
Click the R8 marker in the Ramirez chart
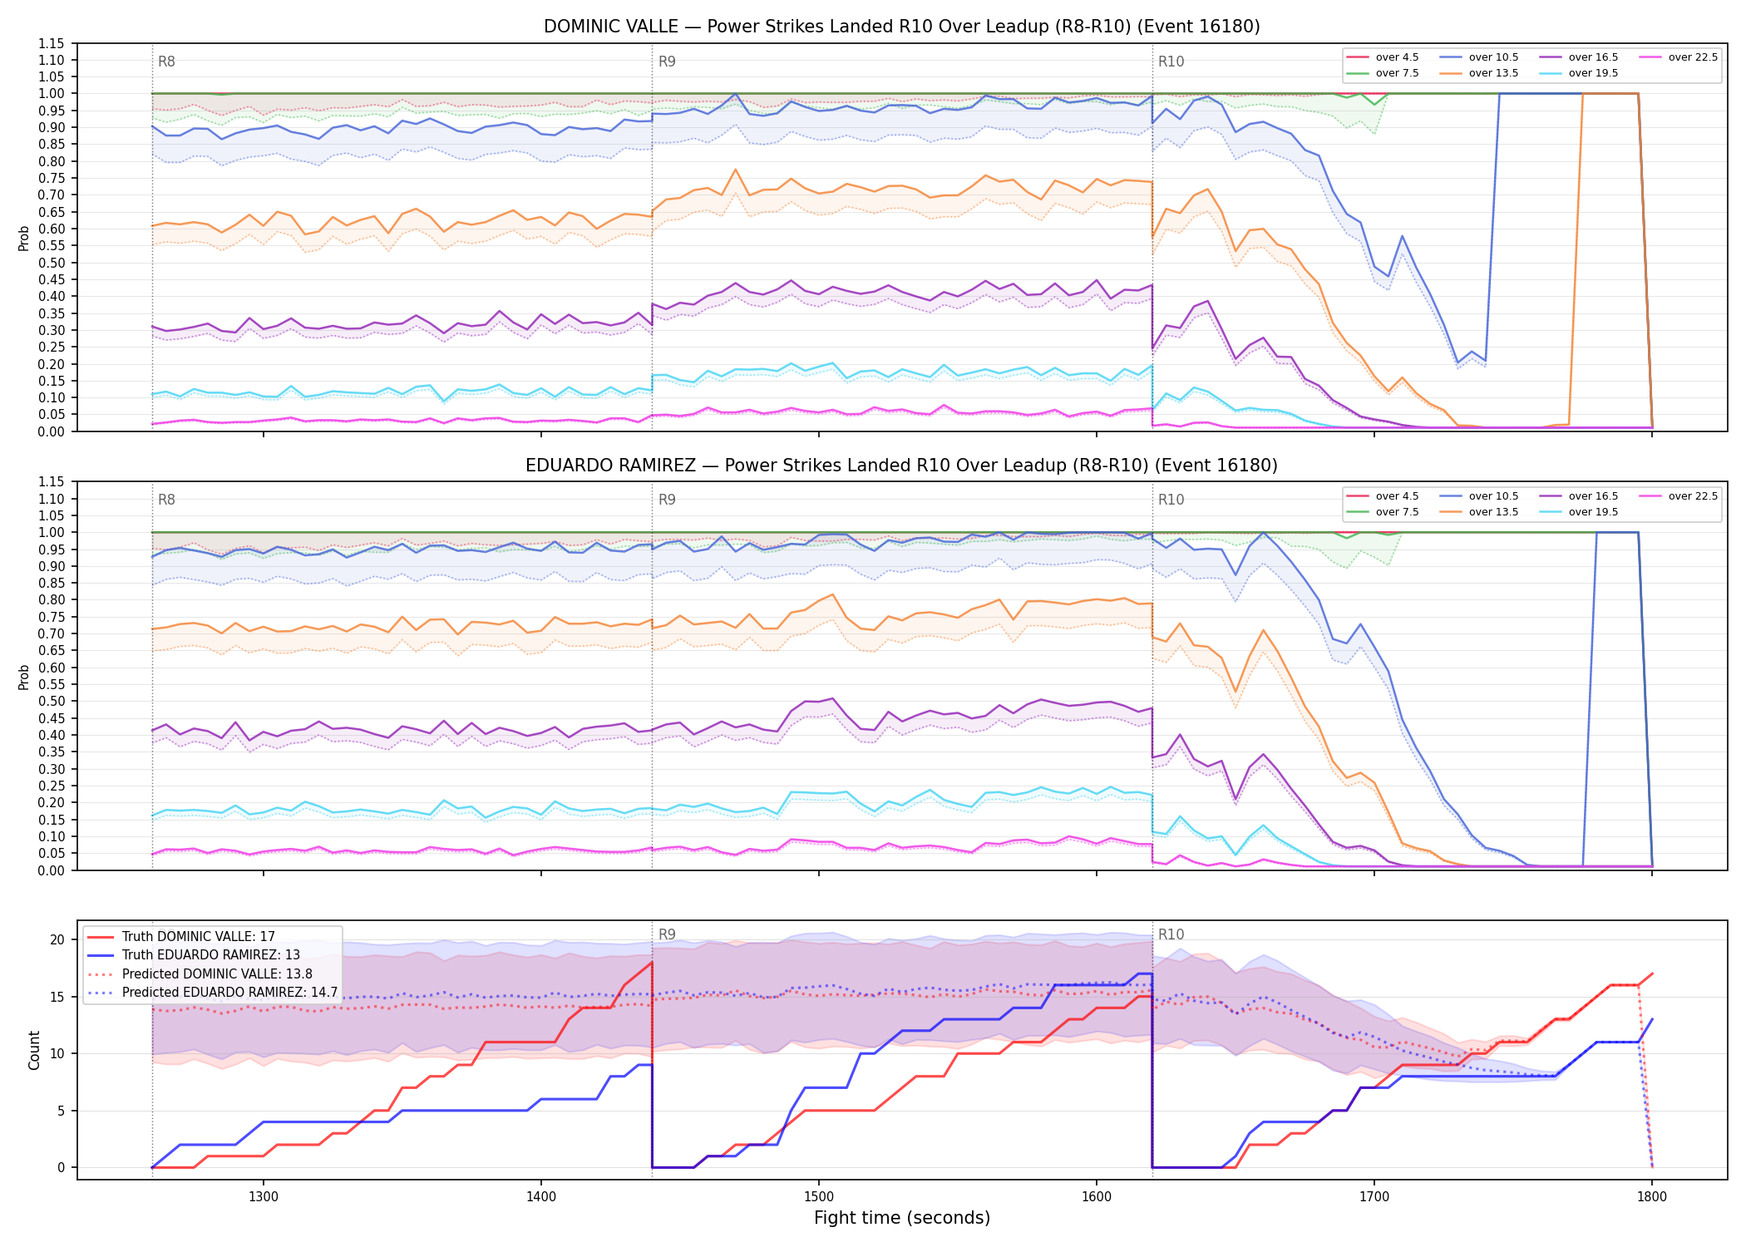click(166, 500)
